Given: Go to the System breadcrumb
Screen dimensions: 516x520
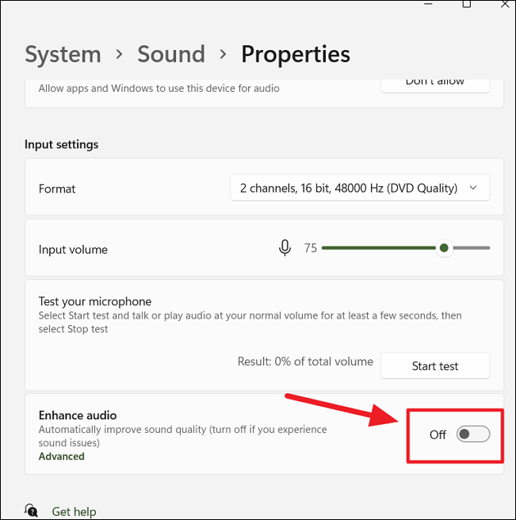Looking at the screenshot, I should (x=63, y=54).
